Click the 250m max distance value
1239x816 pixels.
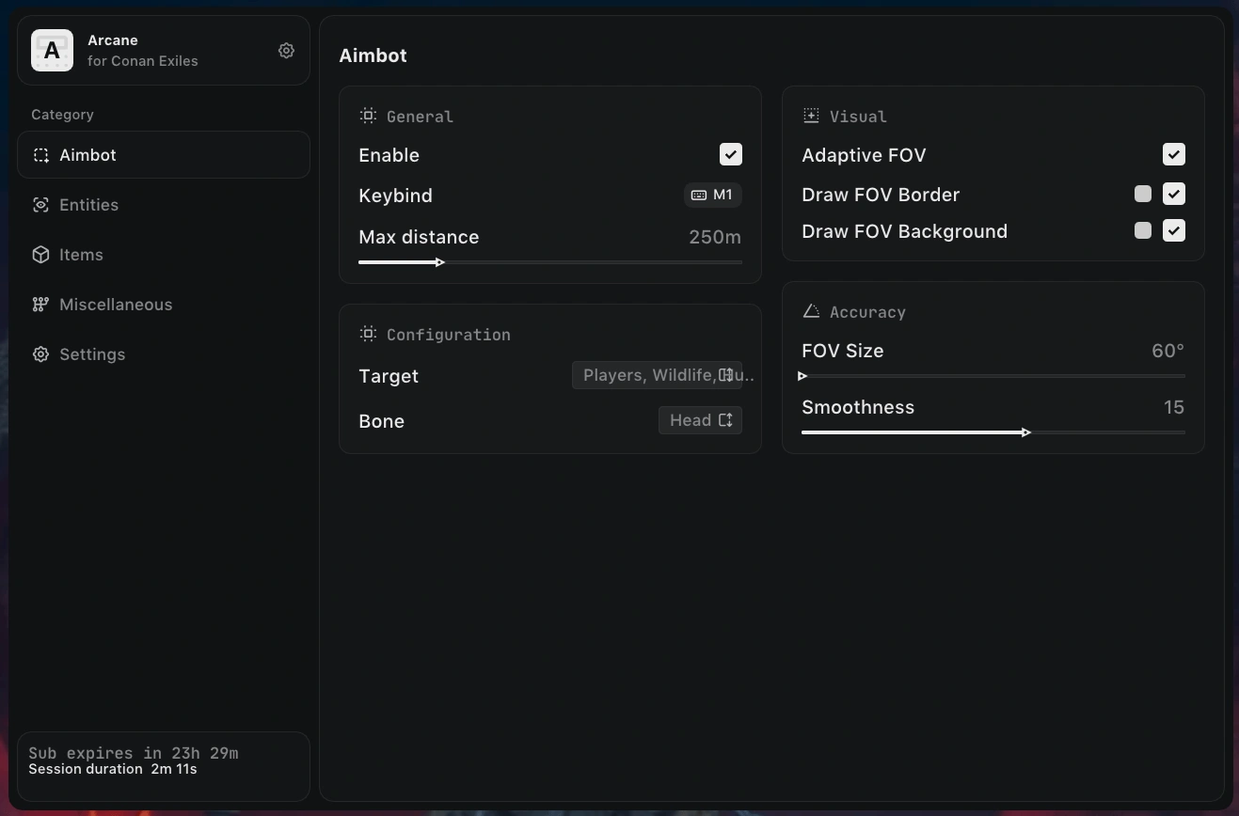[x=715, y=237]
